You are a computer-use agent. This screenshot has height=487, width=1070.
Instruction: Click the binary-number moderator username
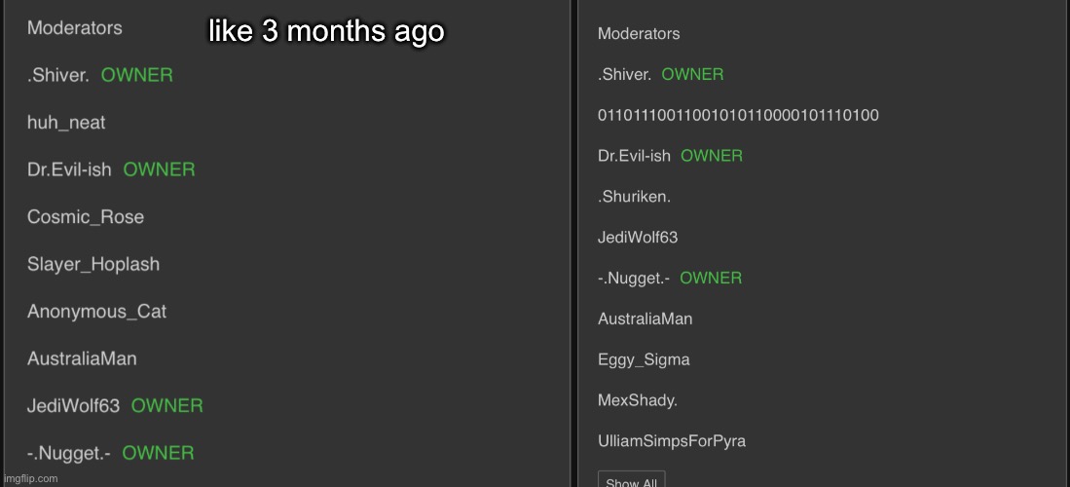tap(738, 115)
